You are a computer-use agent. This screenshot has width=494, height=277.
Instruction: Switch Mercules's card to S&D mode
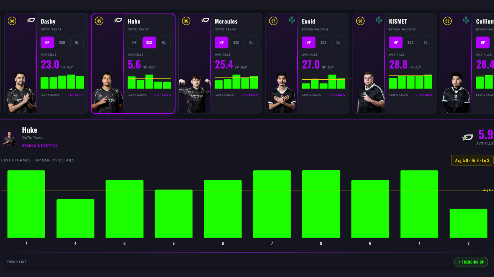click(236, 42)
